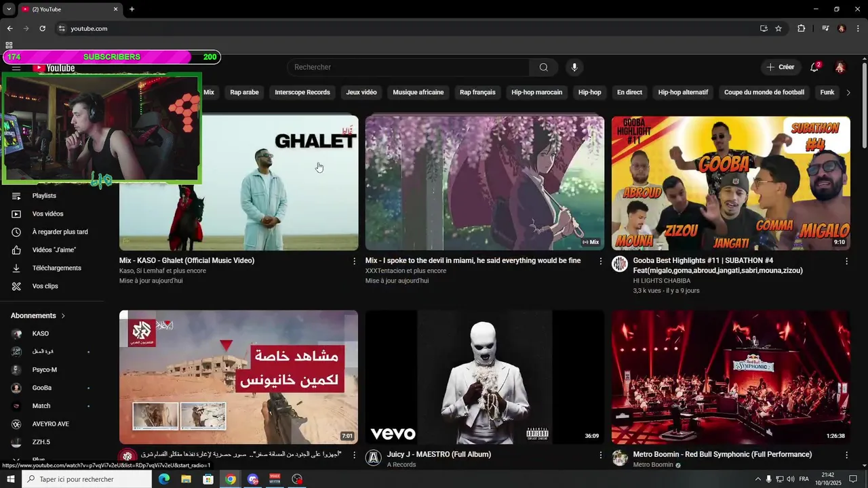Select the Rap arabe filter chip

tap(245, 92)
